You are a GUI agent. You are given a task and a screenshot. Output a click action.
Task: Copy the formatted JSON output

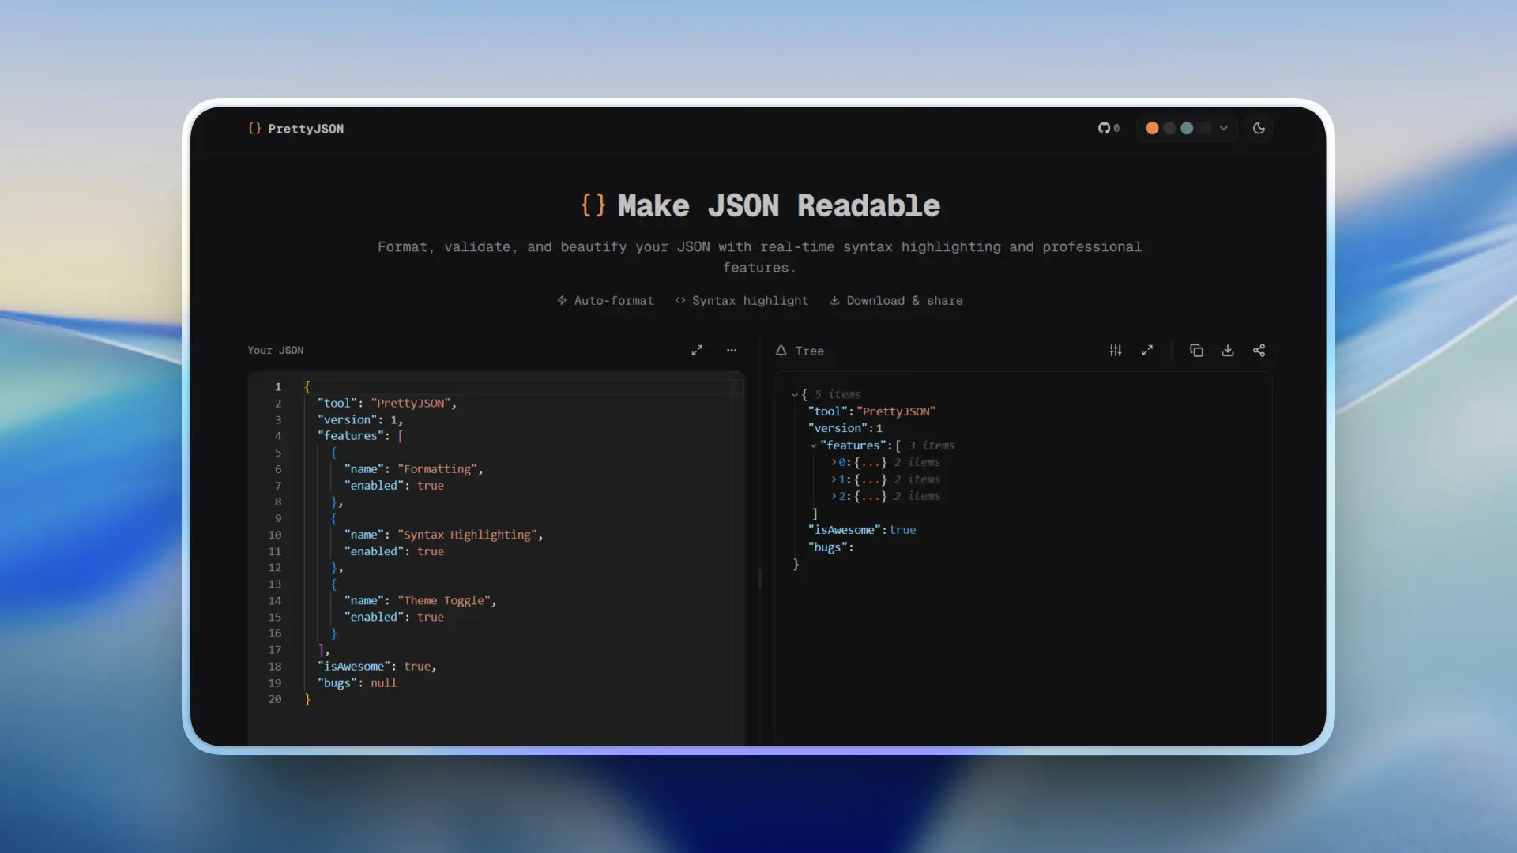click(1196, 350)
